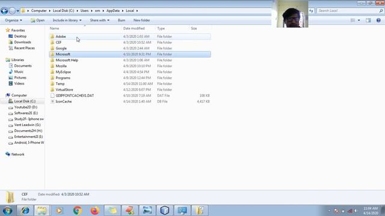Click the Burn toolbar button
The image size is (385, 216).
122,20
